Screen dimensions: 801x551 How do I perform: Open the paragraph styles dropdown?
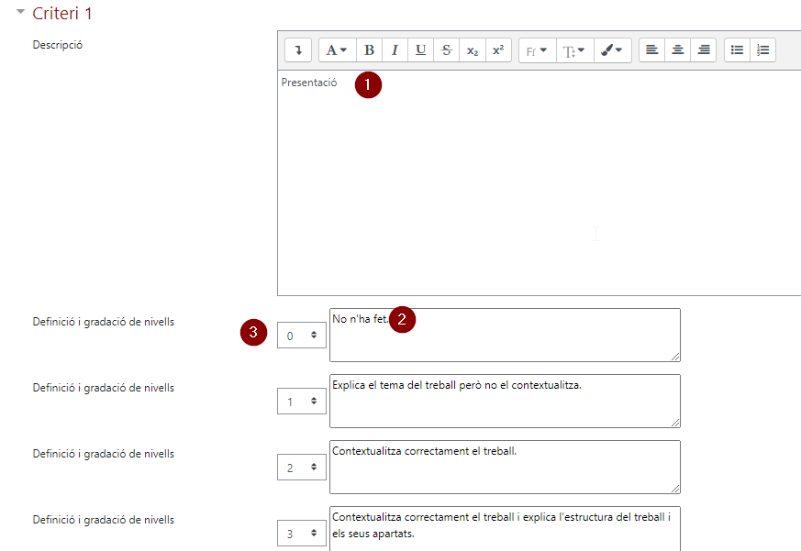[x=337, y=50]
